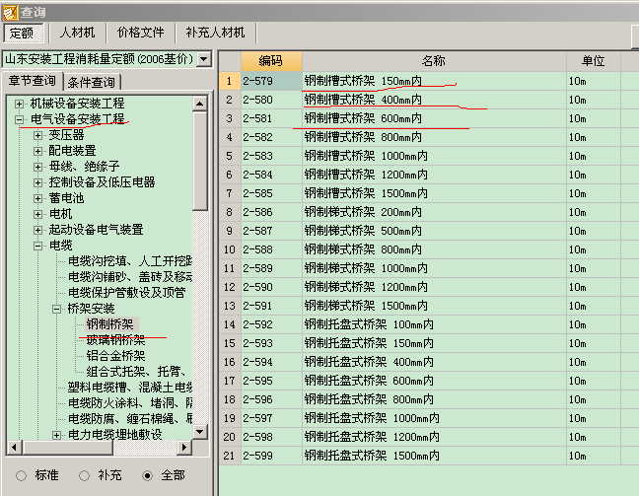The height and width of the screenshot is (496, 639).
Task: Open the 价格文件 tab
Action: point(141,33)
